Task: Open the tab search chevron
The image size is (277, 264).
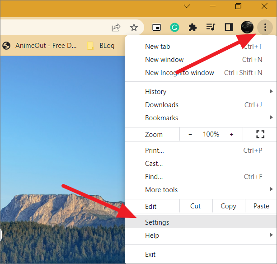Action: click(x=187, y=6)
